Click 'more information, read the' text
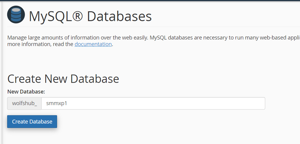The image size is (300, 144). [x=40, y=44]
